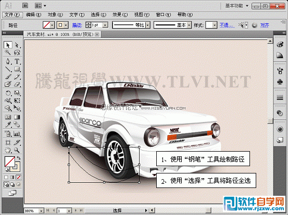Viewport: 288px width, 215px height.
Task: Select the Rectangle tool
Action: click(x=17, y=69)
